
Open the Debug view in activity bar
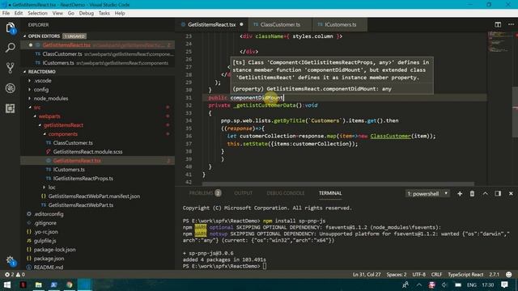pyautogui.click(x=11, y=88)
